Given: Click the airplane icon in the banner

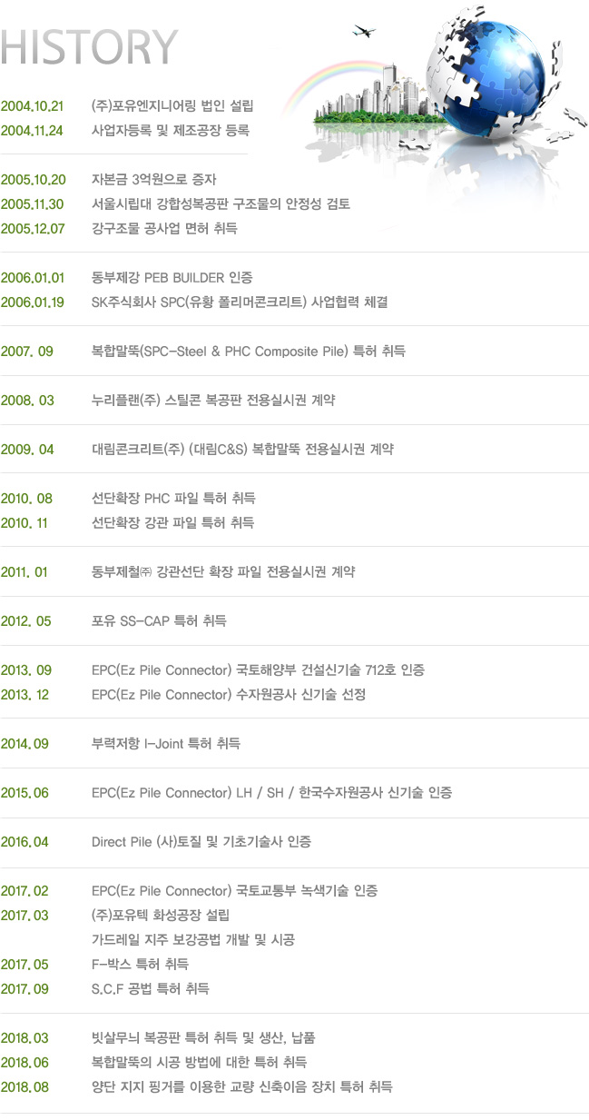Looking at the screenshot, I should [364, 31].
